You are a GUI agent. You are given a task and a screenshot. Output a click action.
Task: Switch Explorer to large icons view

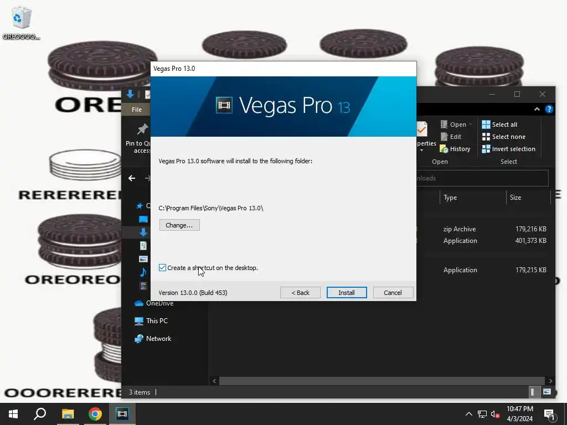(547, 392)
